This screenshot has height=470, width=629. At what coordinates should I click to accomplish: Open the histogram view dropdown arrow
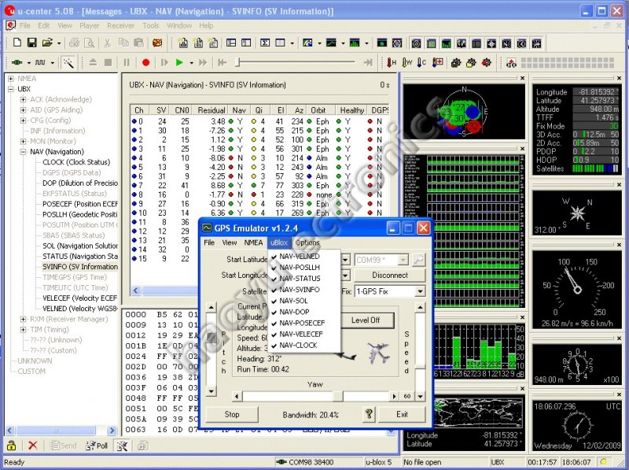pos(366,43)
